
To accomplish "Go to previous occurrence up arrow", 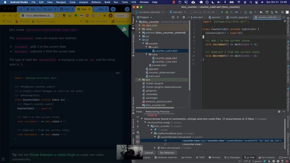I will pyautogui.click(x=138, y=122).
